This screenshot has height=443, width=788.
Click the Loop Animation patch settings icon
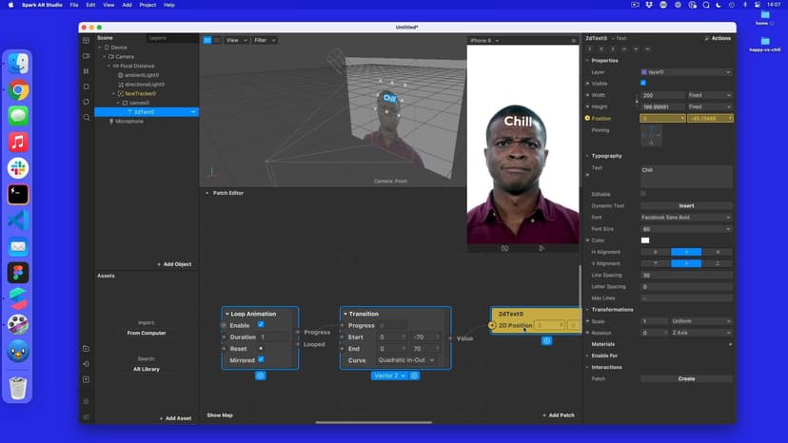click(261, 376)
